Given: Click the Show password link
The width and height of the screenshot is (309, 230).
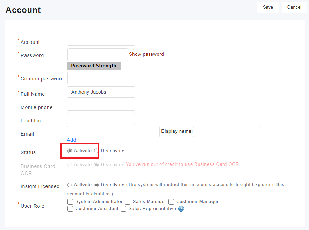Looking at the screenshot, I should point(146,54).
